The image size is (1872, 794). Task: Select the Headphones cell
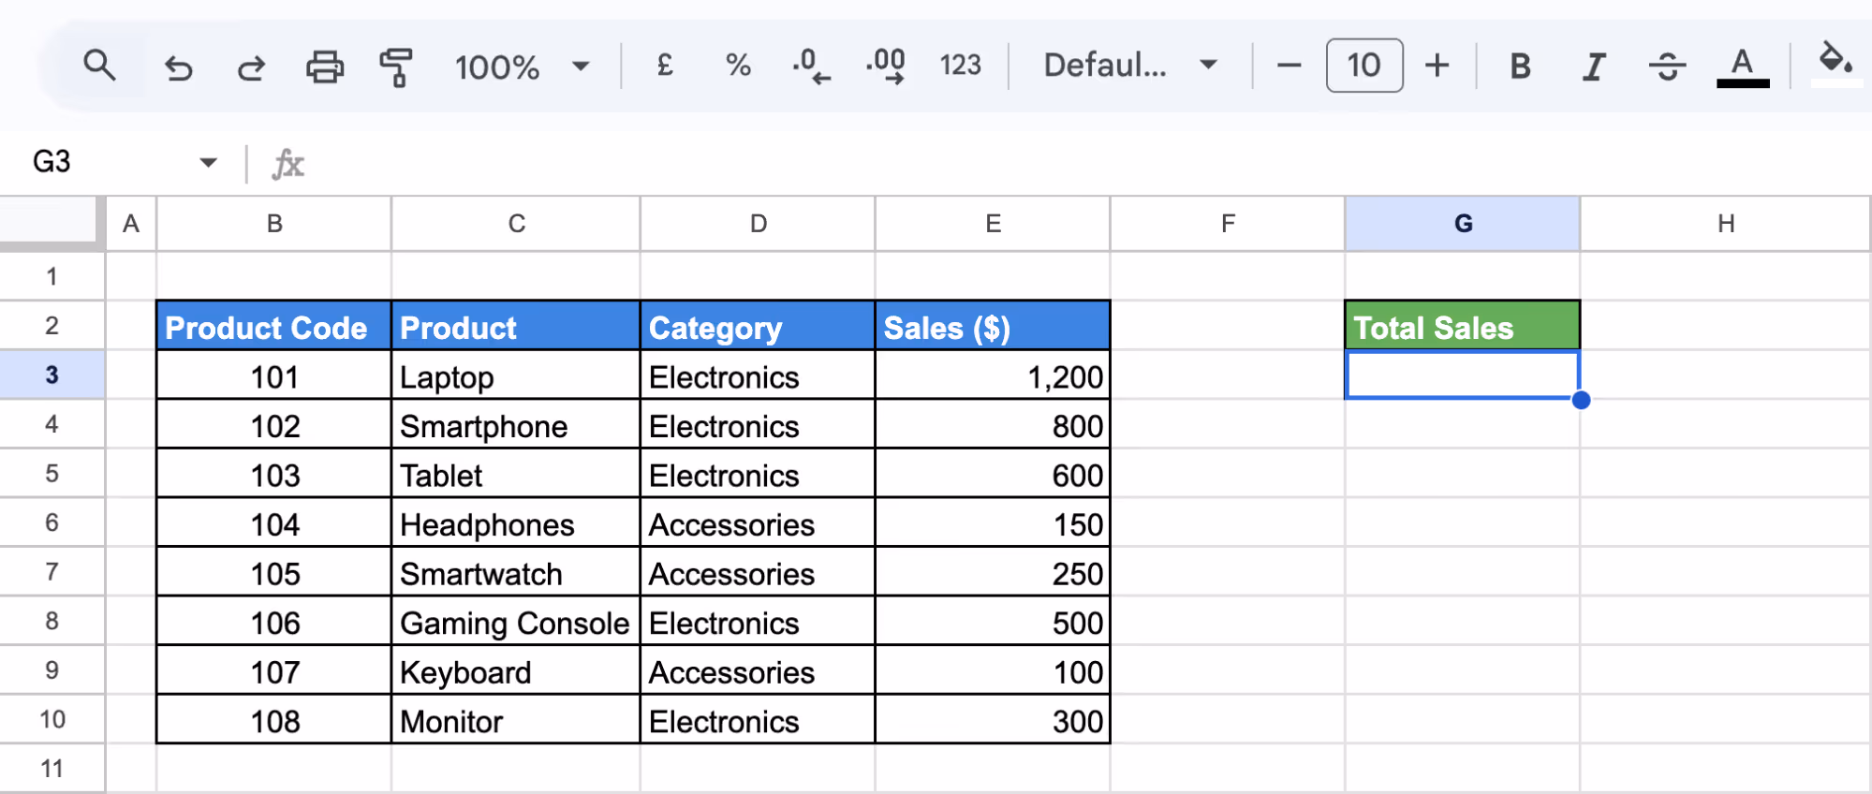[x=516, y=523]
